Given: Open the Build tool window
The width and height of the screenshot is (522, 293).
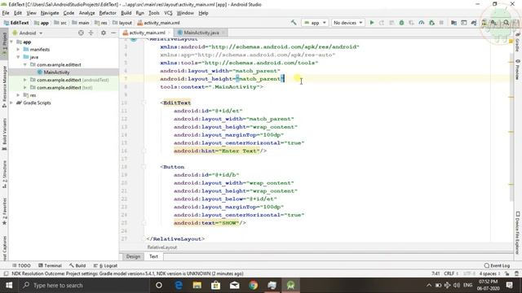Looking at the screenshot, I should pos(77,265).
